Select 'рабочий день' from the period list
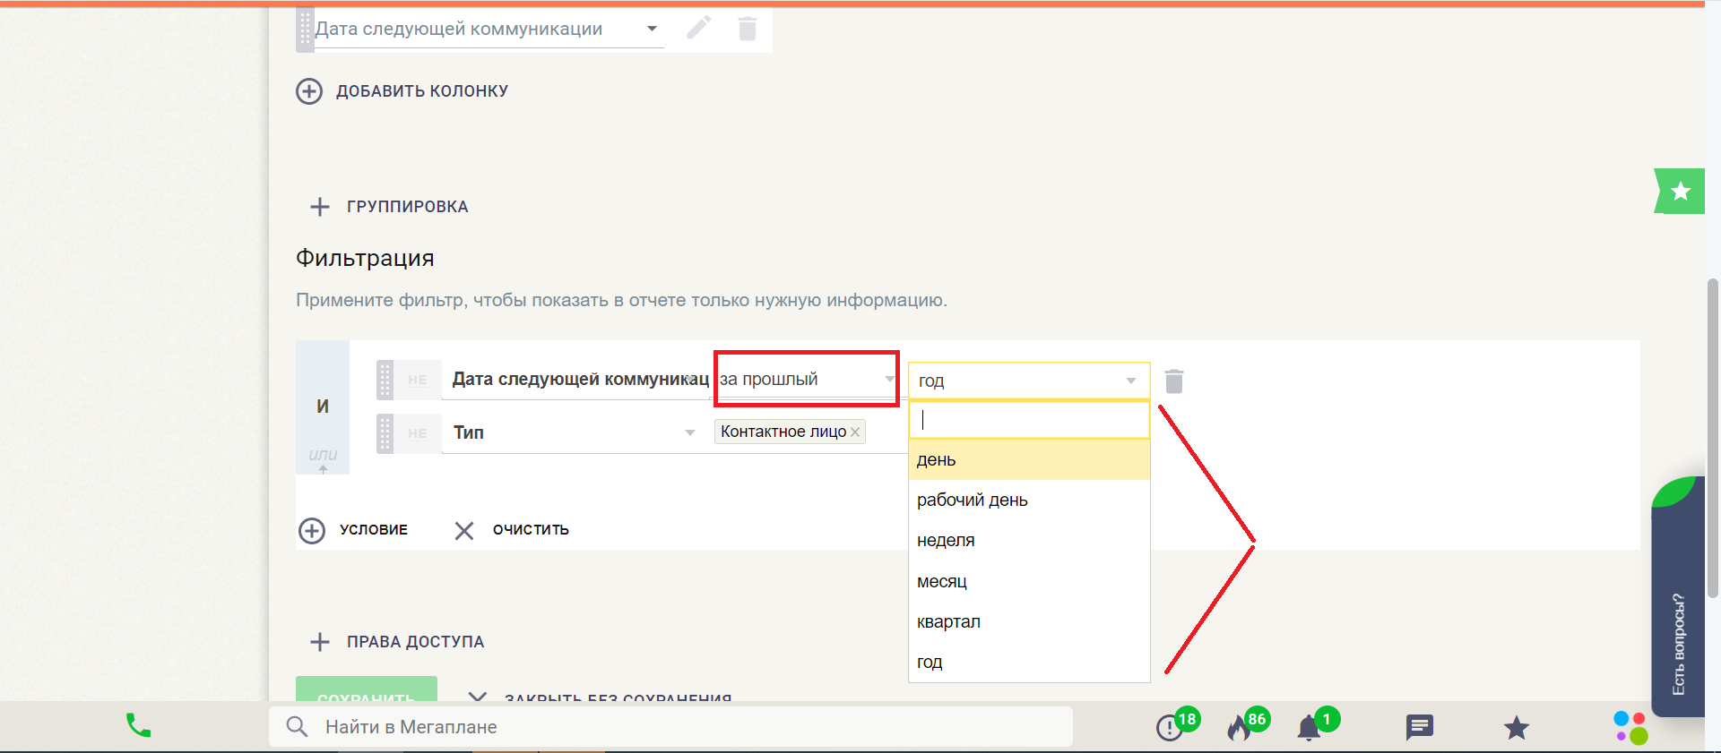Viewport: 1721px width, 753px height. click(x=1029, y=501)
